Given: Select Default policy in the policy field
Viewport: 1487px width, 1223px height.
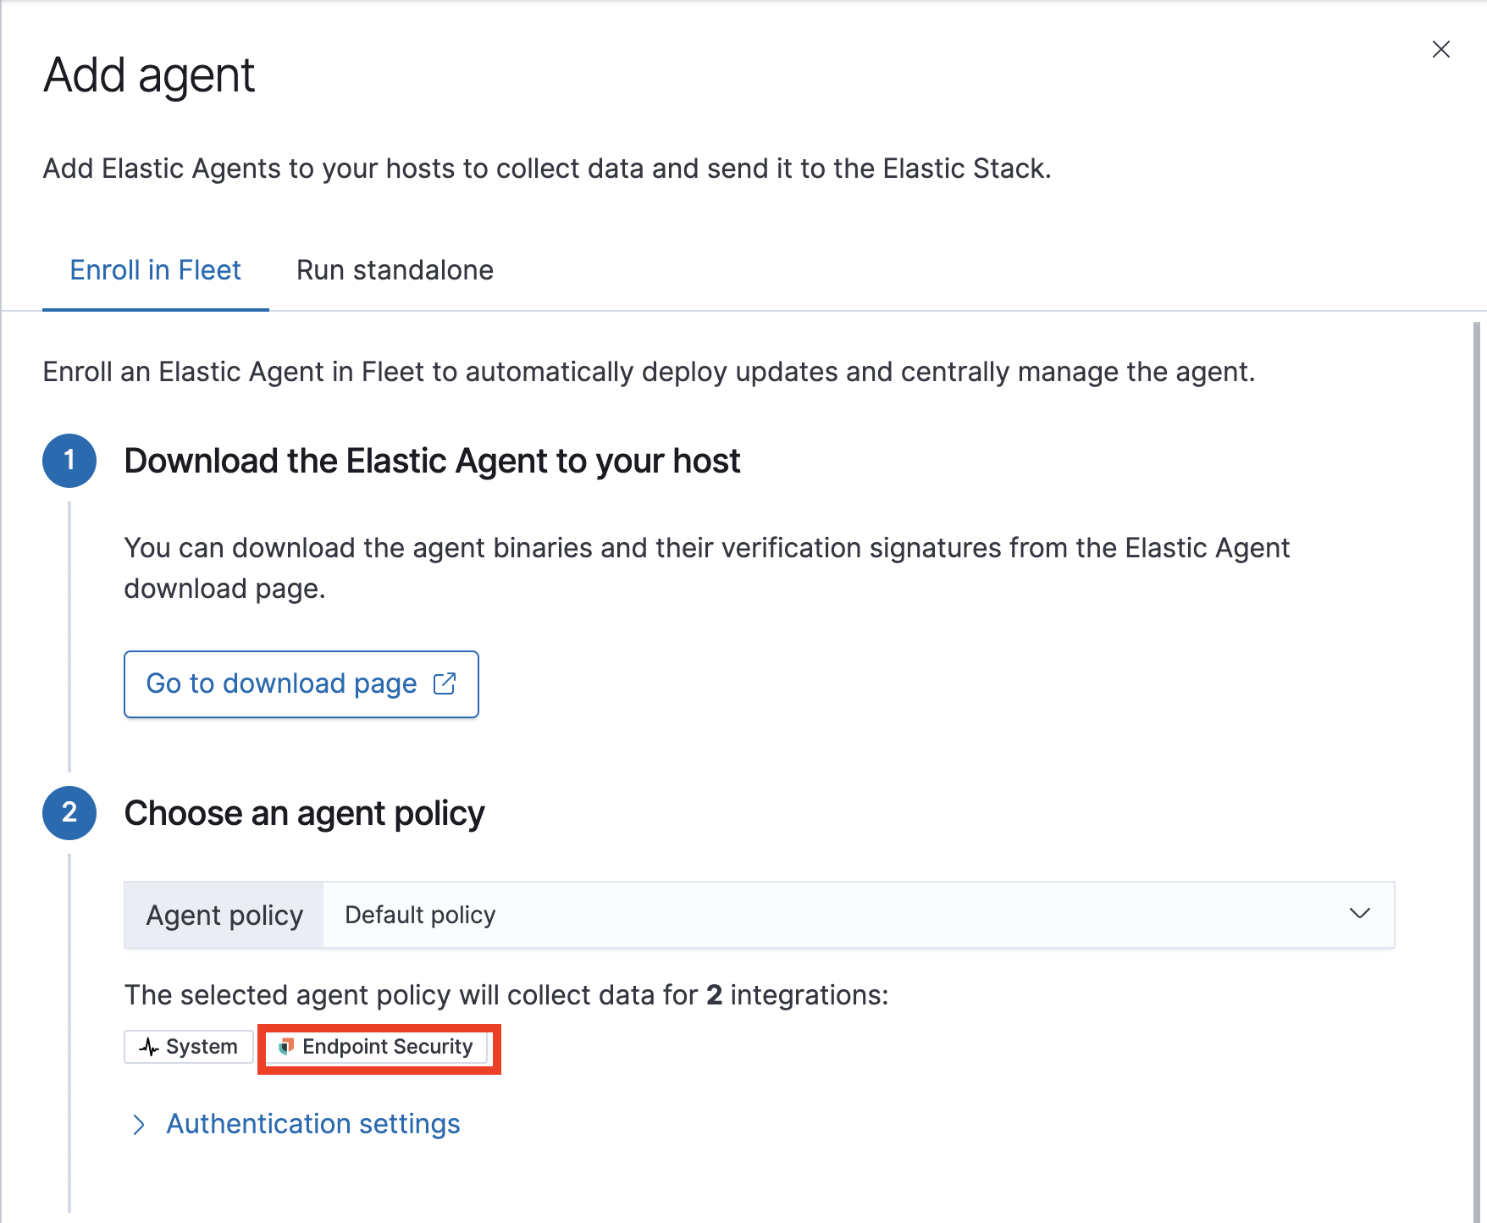Looking at the screenshot, I should (x=419, y=915).
